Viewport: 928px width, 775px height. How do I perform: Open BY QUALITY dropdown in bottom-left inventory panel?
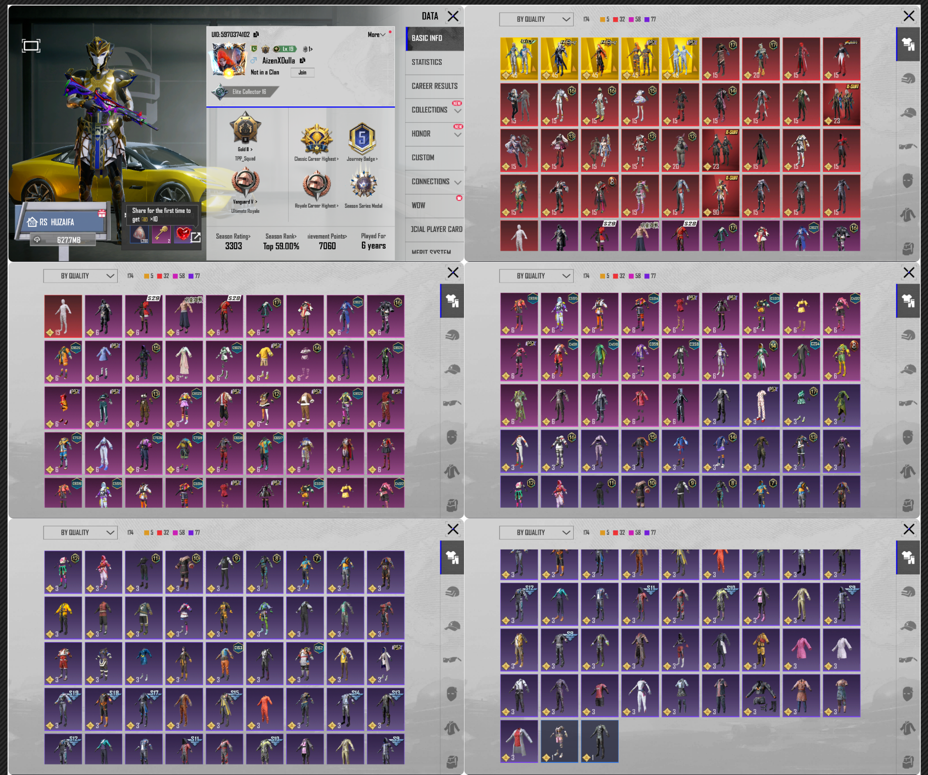(x=80, y=533)
